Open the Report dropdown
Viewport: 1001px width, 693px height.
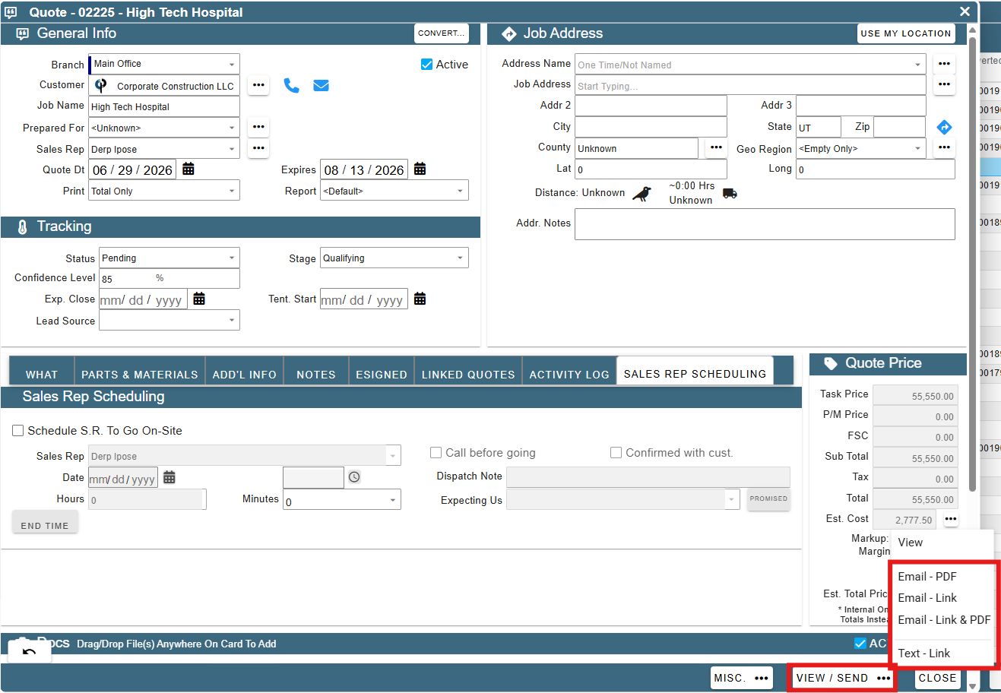394,191
